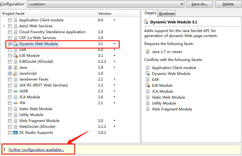
Task: Select the Utility Module facet row label
Action: pos(31,115)
